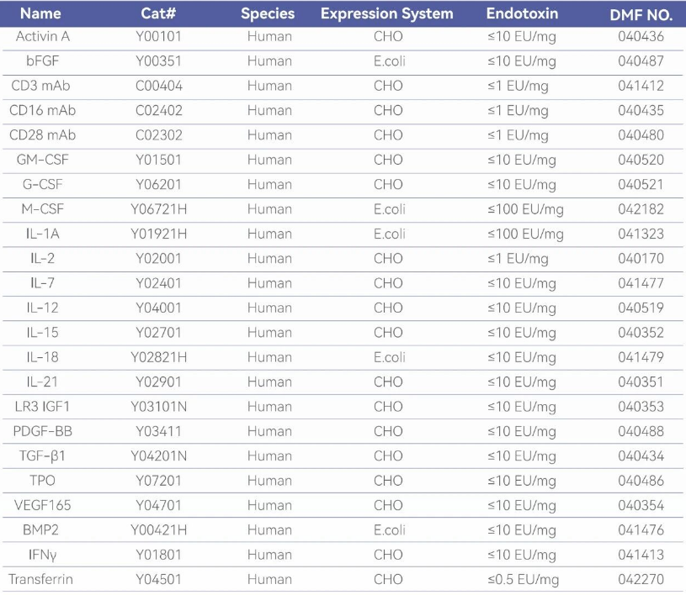Select the ≤0.5 EU/mg endotoxin value
Viewport: 686px width, 595px height.
(x=522, y=580)
